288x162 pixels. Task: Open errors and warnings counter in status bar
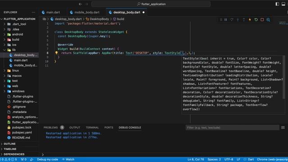click(9, 159)
